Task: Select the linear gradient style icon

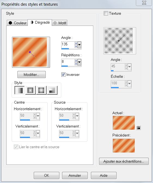Action: coord(20,90)
